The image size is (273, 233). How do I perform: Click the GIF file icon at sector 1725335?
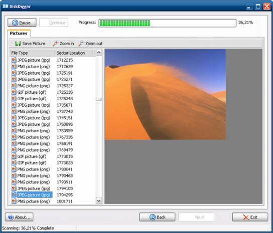click(x=14, y=92)
